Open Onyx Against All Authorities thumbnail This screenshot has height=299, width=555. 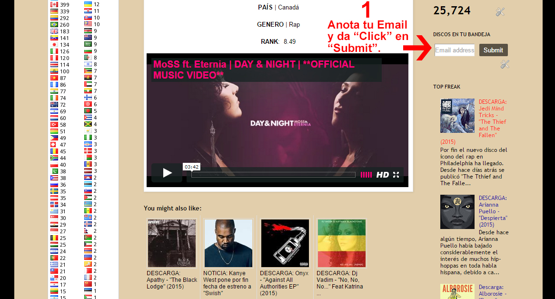285,243
